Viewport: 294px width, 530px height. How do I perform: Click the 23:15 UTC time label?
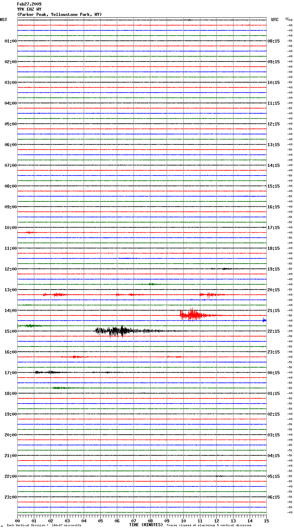[274, 352]
